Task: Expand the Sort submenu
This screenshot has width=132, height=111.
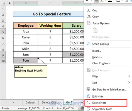Action: 129,82
